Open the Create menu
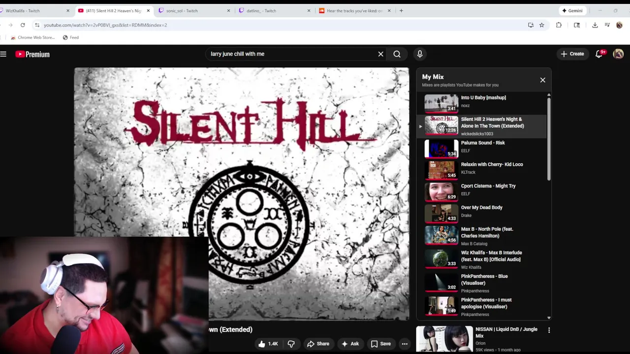The height and width of the screenshot is (354, 630). pos(572,54)
